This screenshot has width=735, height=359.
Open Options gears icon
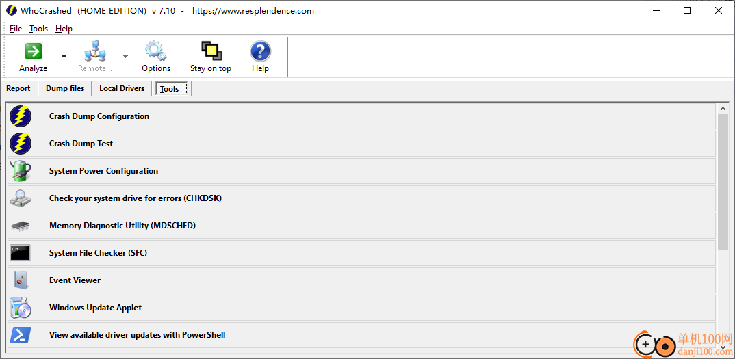(x=155, y=51)
